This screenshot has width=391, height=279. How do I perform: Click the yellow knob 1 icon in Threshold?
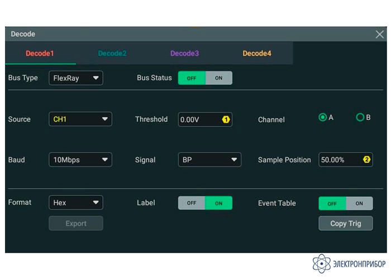click(x=226, y=119)
